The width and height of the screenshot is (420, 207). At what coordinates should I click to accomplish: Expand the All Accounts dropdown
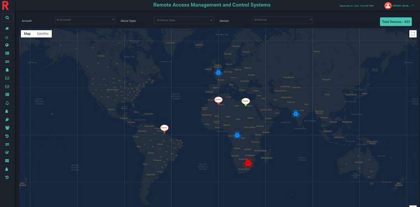[x=85, y=20]
